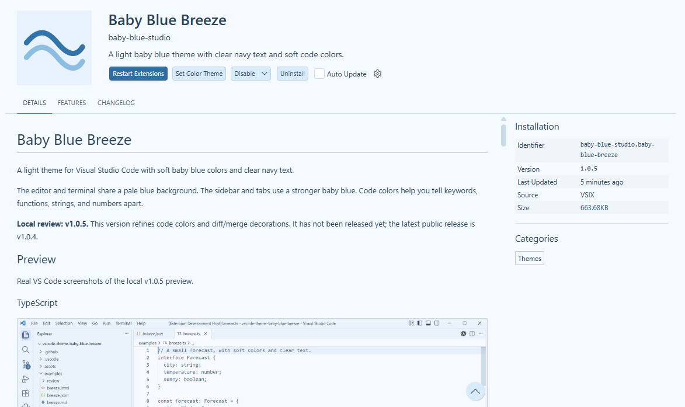Uninstall the Baby Blue Breeze extension
Viewport: 685px width, 407px height.
click(292, 74)
